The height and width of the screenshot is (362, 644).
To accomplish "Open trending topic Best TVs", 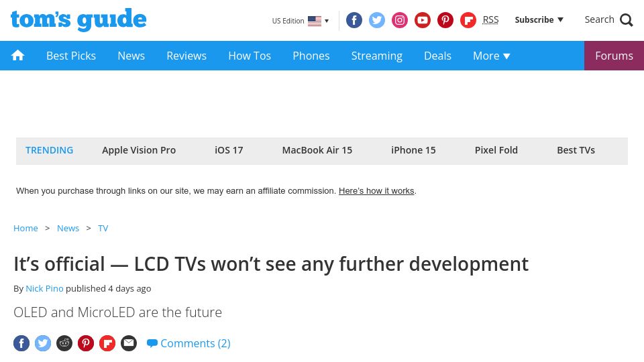I will point(576,150).
